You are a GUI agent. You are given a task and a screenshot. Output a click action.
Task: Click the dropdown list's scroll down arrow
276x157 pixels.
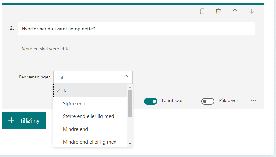click(x=130, y=144)
